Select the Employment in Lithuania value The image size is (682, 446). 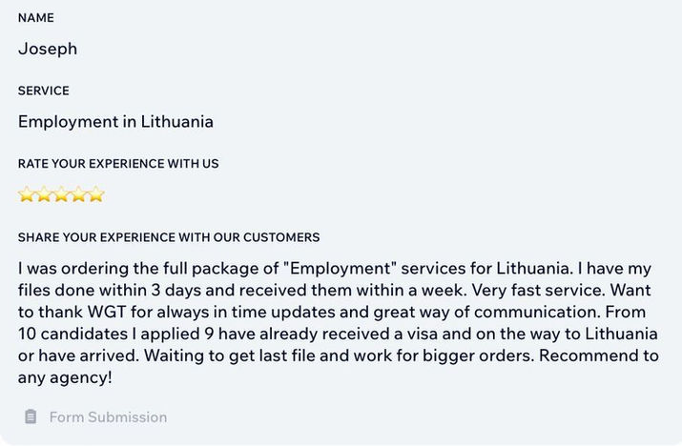point(115,121)
